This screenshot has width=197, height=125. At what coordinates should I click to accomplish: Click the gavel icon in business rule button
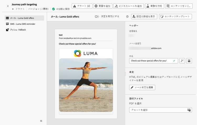click(x=116, y=6)
